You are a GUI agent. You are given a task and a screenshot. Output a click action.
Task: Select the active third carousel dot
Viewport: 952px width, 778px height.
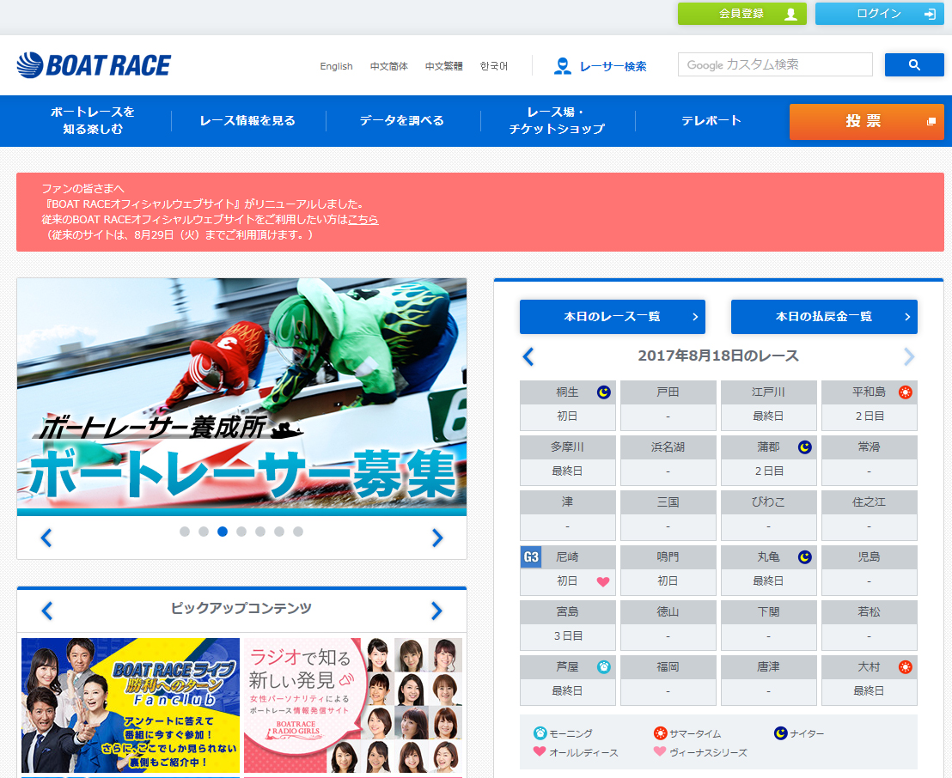[223, 532]
